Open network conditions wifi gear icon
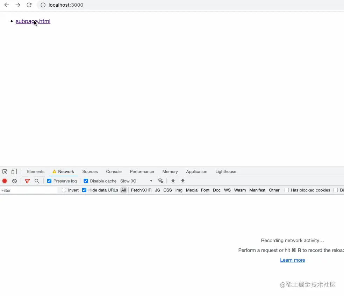Image resolution: width=344 pixels, height=296 pixels. 160,181
